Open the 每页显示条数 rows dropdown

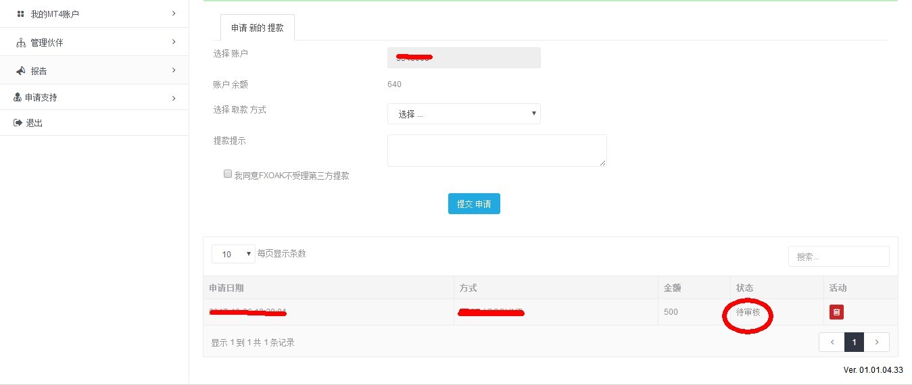[233, 254]
